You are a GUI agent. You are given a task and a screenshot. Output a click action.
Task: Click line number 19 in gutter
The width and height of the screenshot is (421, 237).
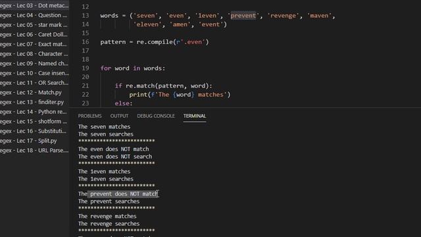85,68
